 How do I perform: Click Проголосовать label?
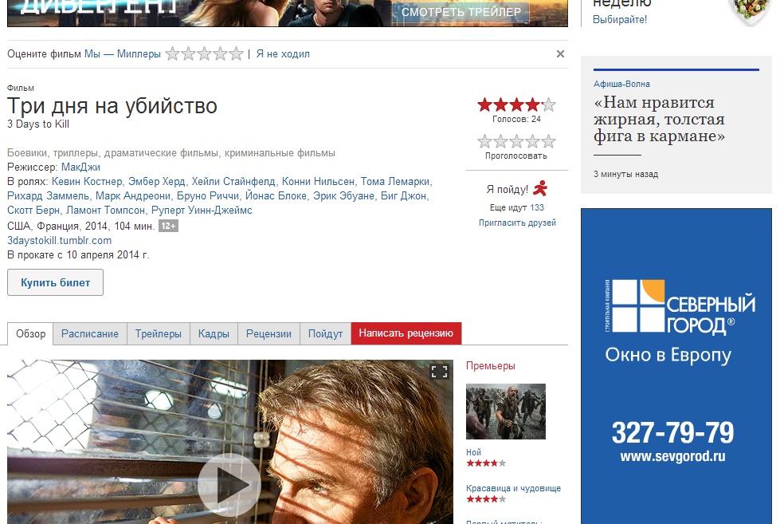pyautogui.click(x=516, y=156)
